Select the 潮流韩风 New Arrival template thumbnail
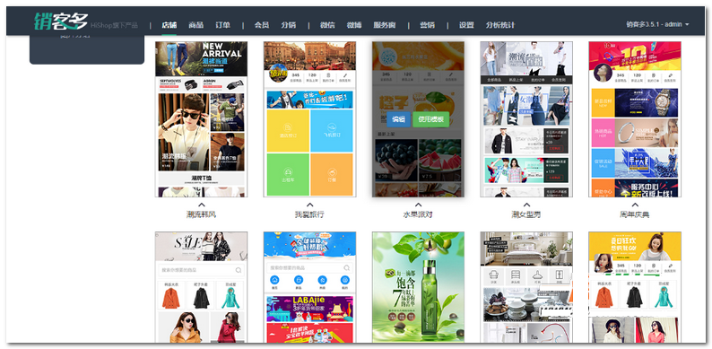 pos(201,119)
